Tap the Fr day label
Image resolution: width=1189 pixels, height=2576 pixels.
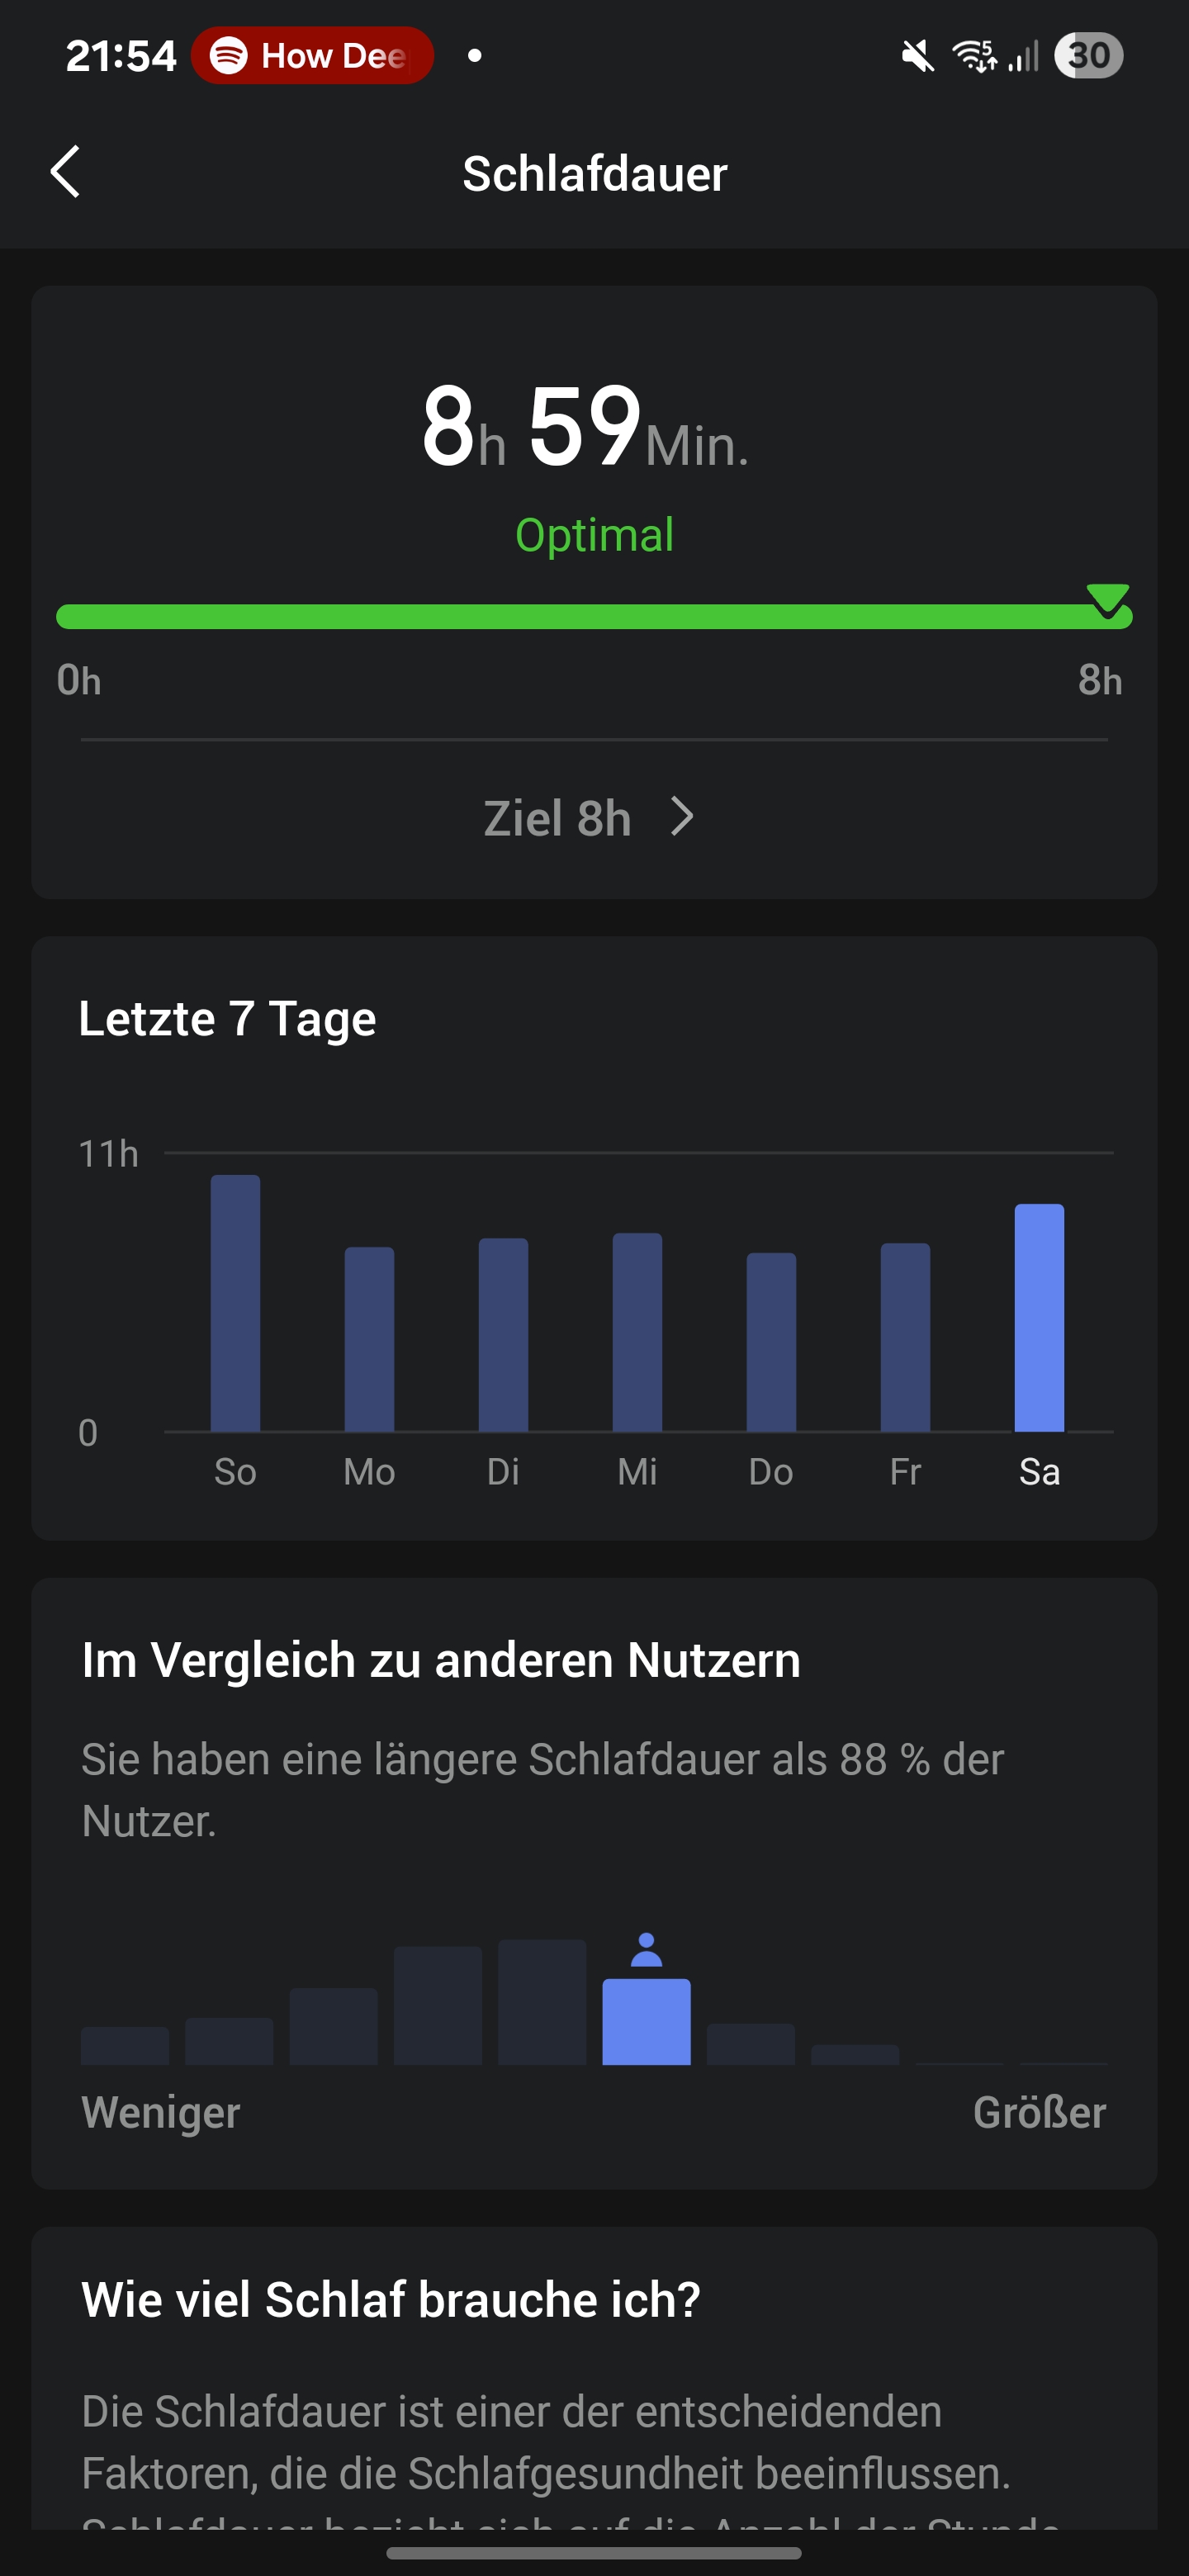[905, 1472]
